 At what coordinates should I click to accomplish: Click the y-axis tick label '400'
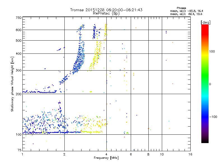(x=18, y=54)
